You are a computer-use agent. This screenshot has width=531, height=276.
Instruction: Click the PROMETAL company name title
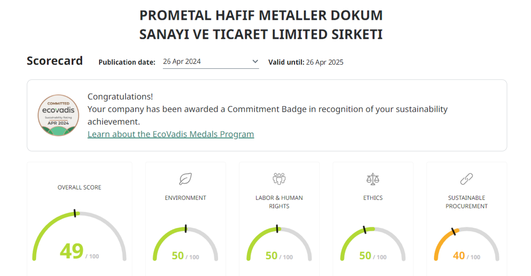tap(261, 25)
